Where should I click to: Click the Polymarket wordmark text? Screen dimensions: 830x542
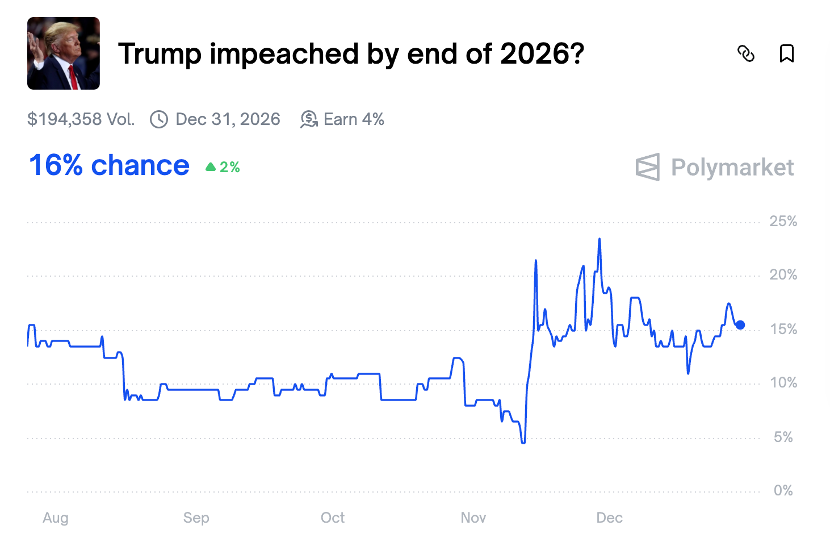732,168
